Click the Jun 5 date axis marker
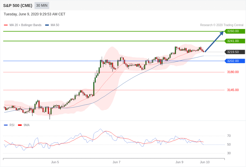246x167 pixels. [55, 162]
